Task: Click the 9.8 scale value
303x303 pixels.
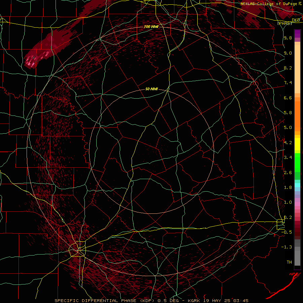Action: click(288, 38)
